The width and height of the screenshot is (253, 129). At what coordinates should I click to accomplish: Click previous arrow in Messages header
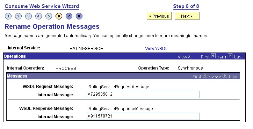[205, 76]
